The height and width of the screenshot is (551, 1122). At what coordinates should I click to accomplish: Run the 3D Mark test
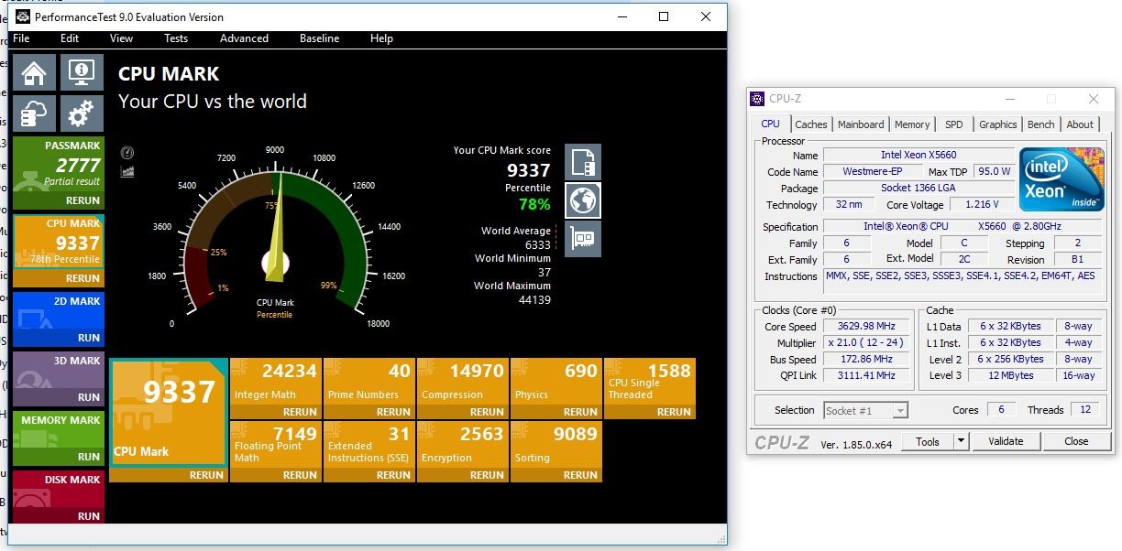pos(57,397)
